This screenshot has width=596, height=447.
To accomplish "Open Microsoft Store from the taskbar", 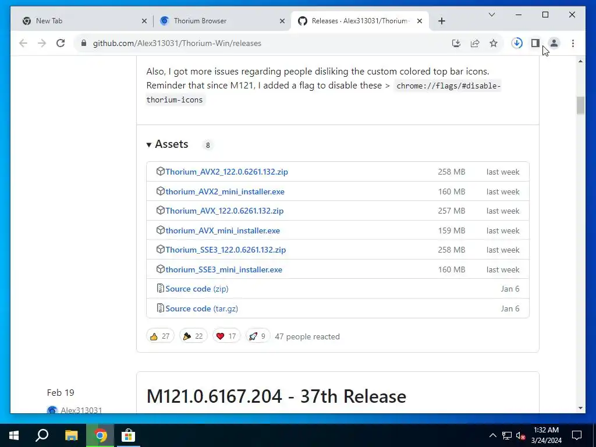I will (x=128, y=435).
